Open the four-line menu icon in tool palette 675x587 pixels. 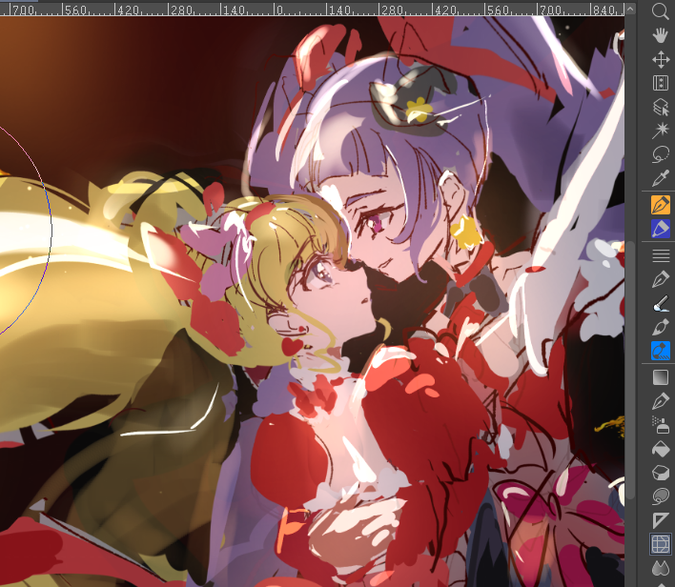click(x=661, y=256)
